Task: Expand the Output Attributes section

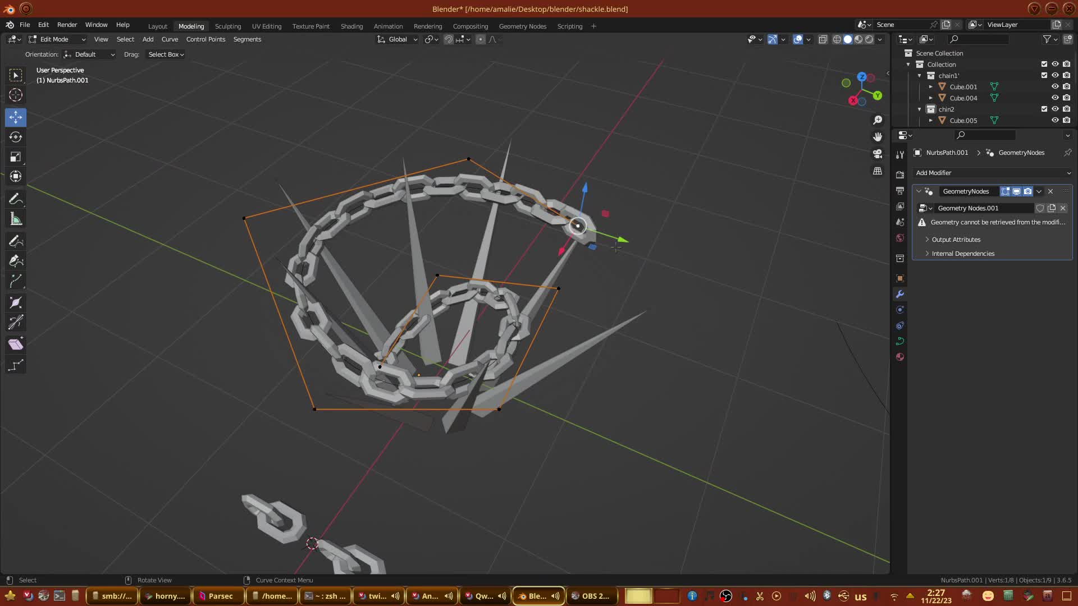Action: pos(956,240)
